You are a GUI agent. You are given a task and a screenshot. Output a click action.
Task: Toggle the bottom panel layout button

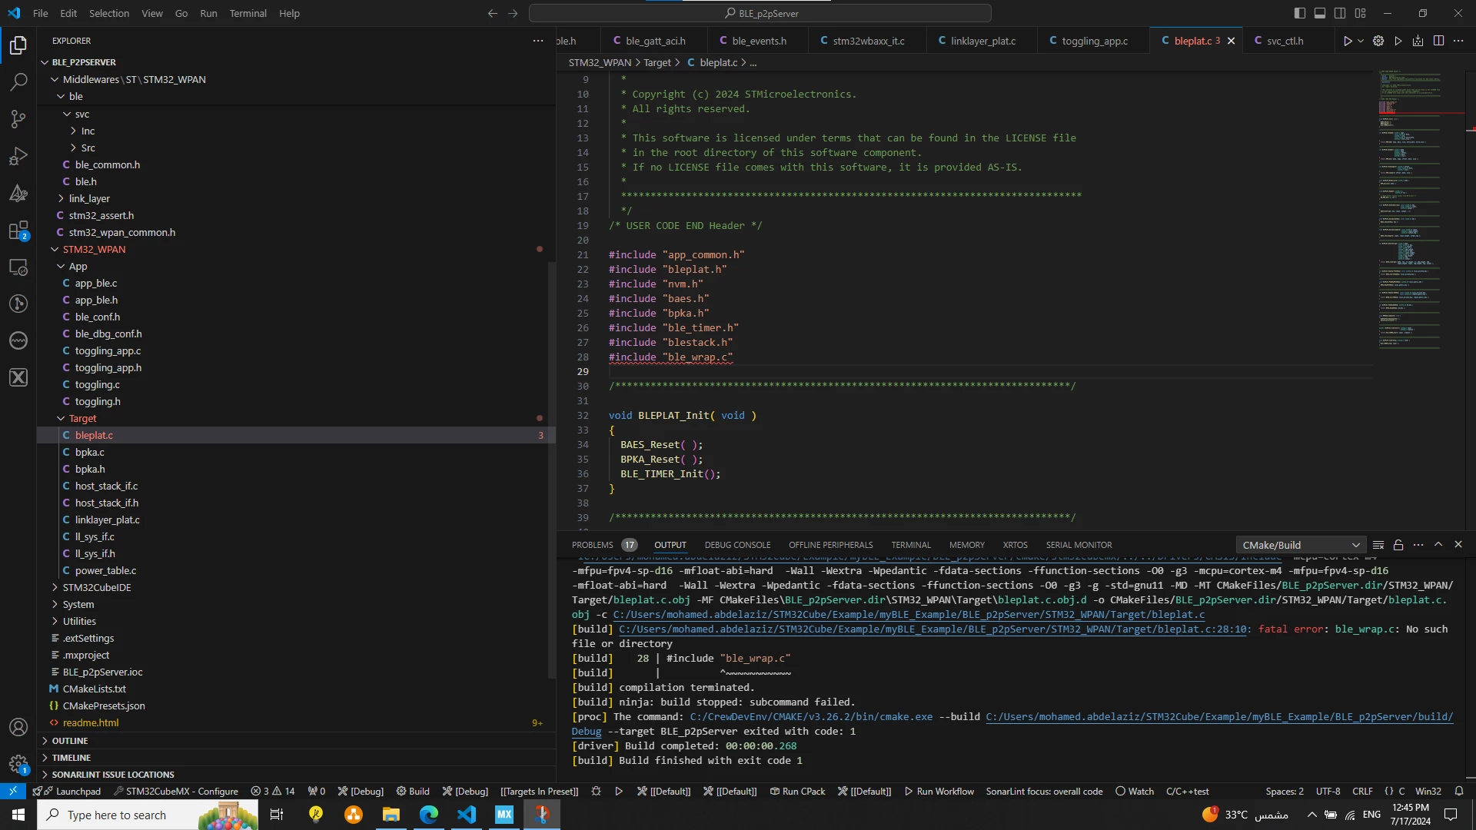[1320, 13]
